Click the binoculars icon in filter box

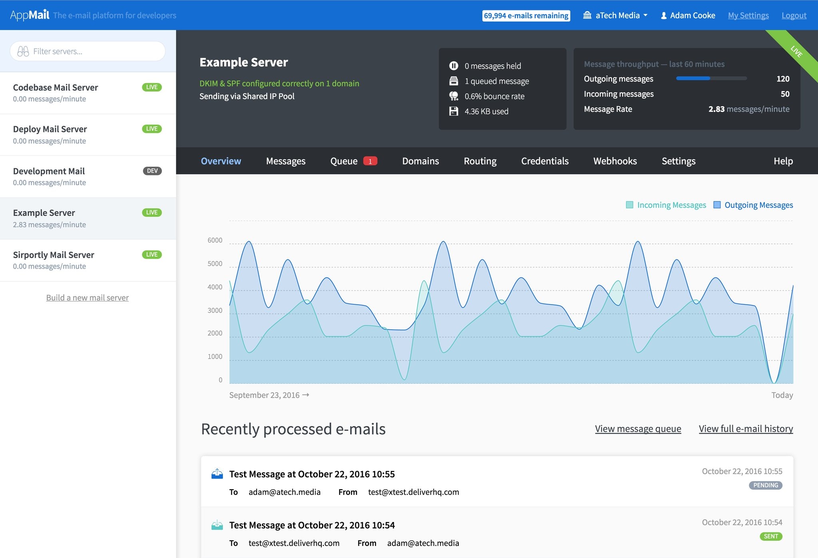click(23, 52)
